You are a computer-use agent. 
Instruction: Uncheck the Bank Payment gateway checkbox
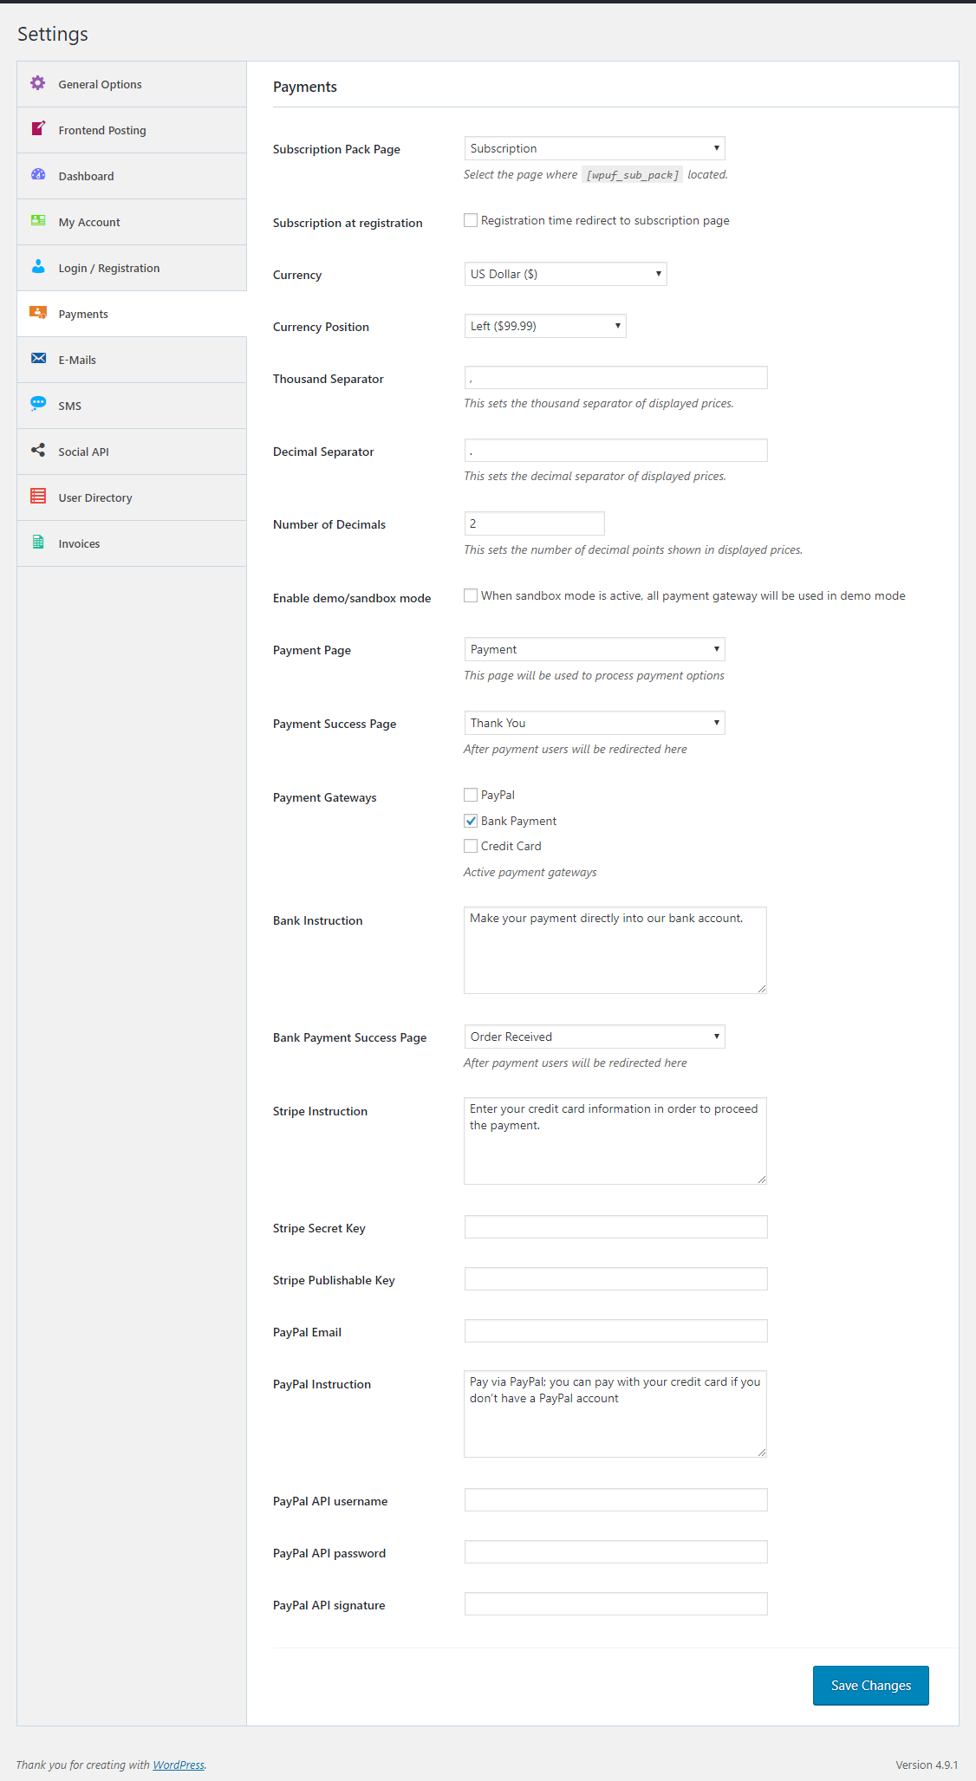pos(471,821)
